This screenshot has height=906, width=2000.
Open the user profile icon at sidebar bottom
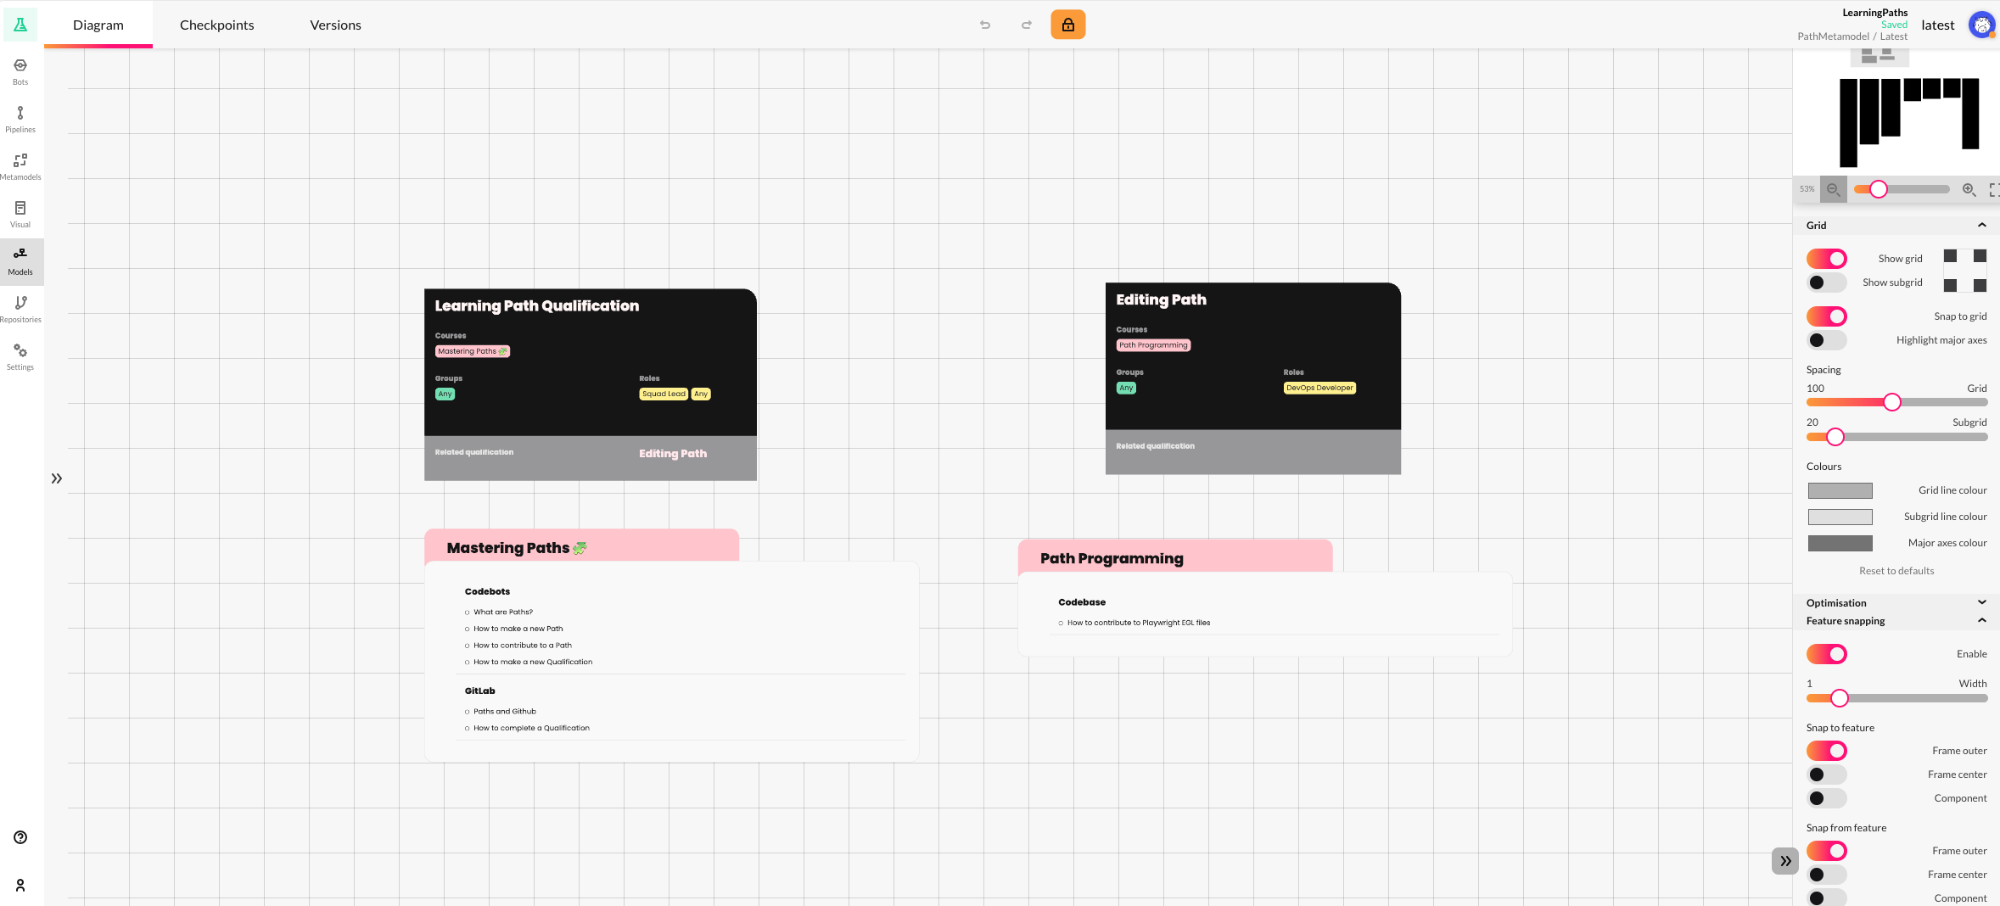pos(20,885)
